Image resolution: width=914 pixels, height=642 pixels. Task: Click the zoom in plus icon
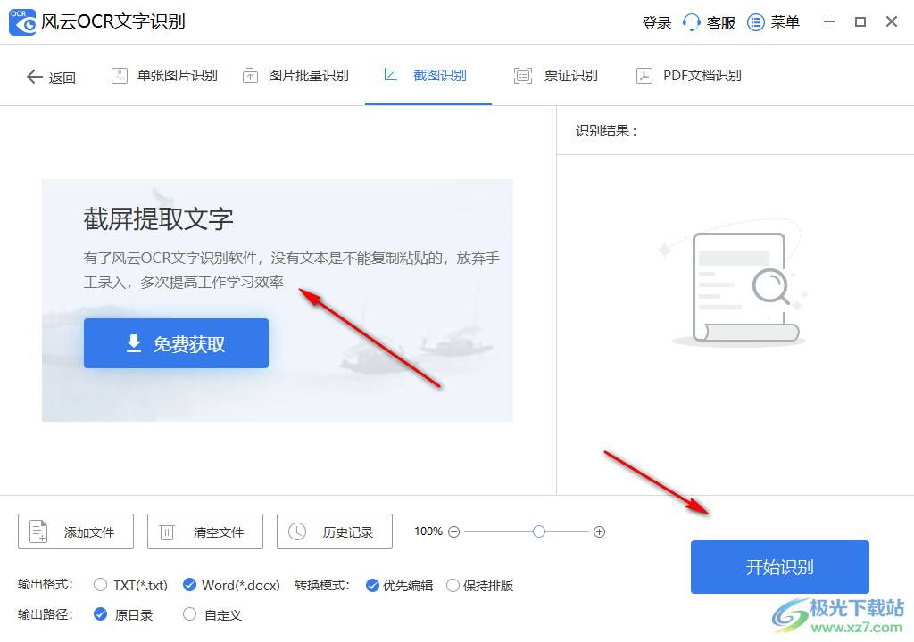pos(599,532)
